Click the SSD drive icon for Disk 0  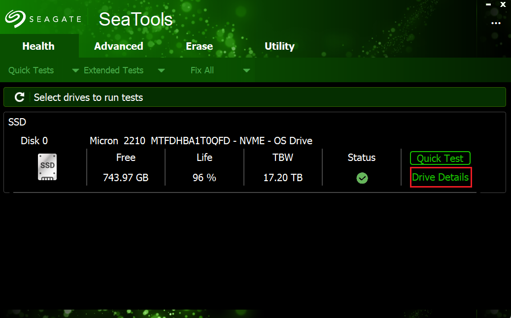pyautogui.click(x=47, y=167)
